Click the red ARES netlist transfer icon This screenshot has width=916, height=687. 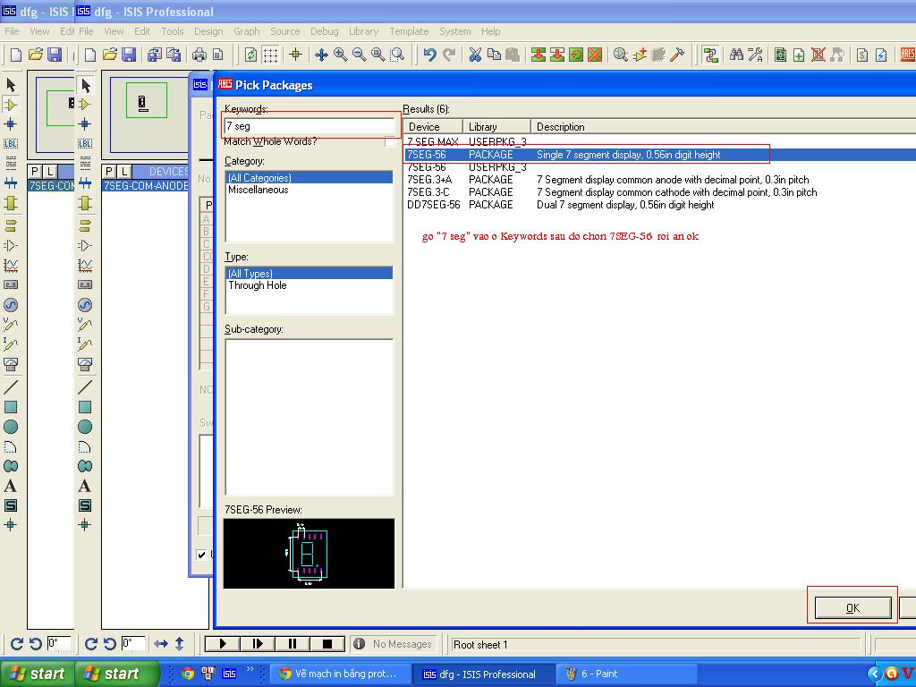(x=908, y=55)
